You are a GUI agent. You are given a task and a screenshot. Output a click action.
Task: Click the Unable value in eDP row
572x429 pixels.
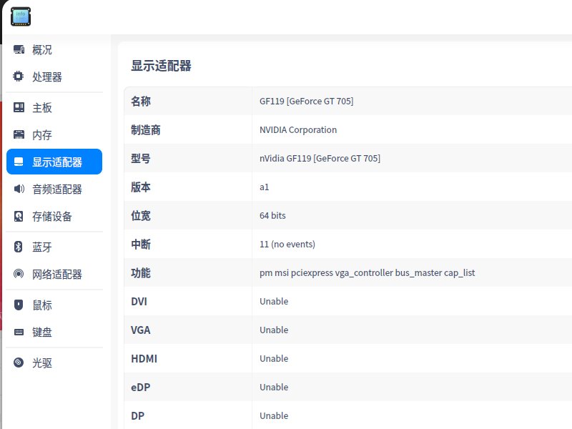(274, 387)
